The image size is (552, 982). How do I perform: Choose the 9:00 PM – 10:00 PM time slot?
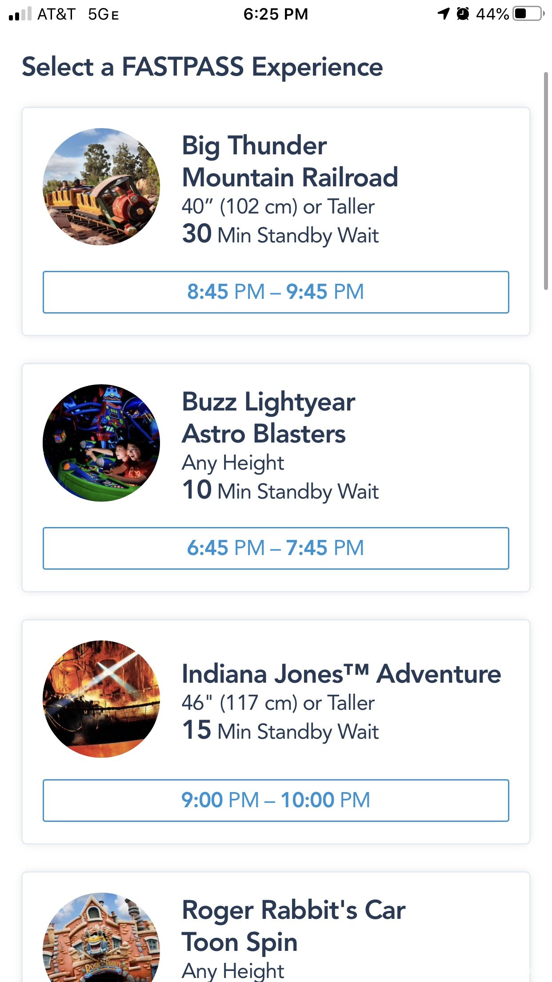click(276, 800)
